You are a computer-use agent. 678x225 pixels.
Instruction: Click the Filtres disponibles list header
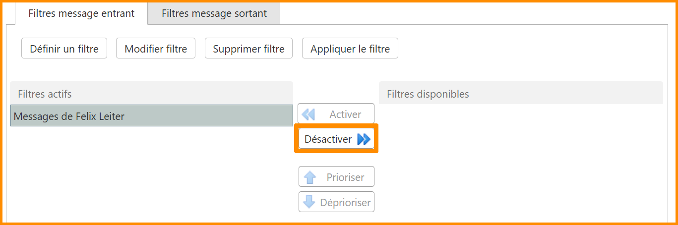click(521, 94)
